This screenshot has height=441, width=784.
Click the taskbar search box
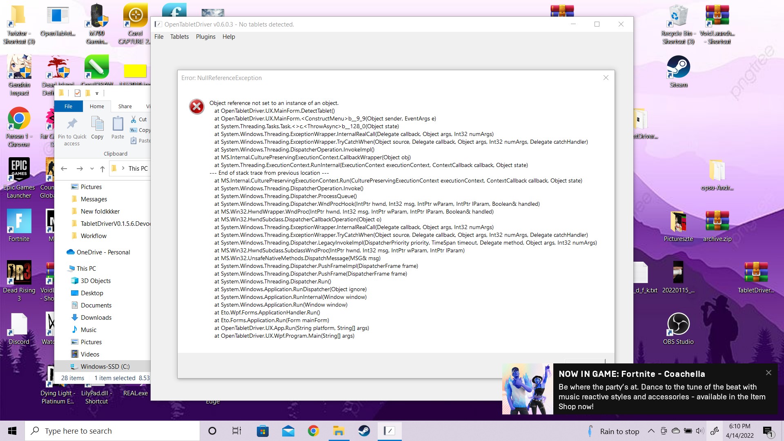pyautogui.click(x=113, y=431)
